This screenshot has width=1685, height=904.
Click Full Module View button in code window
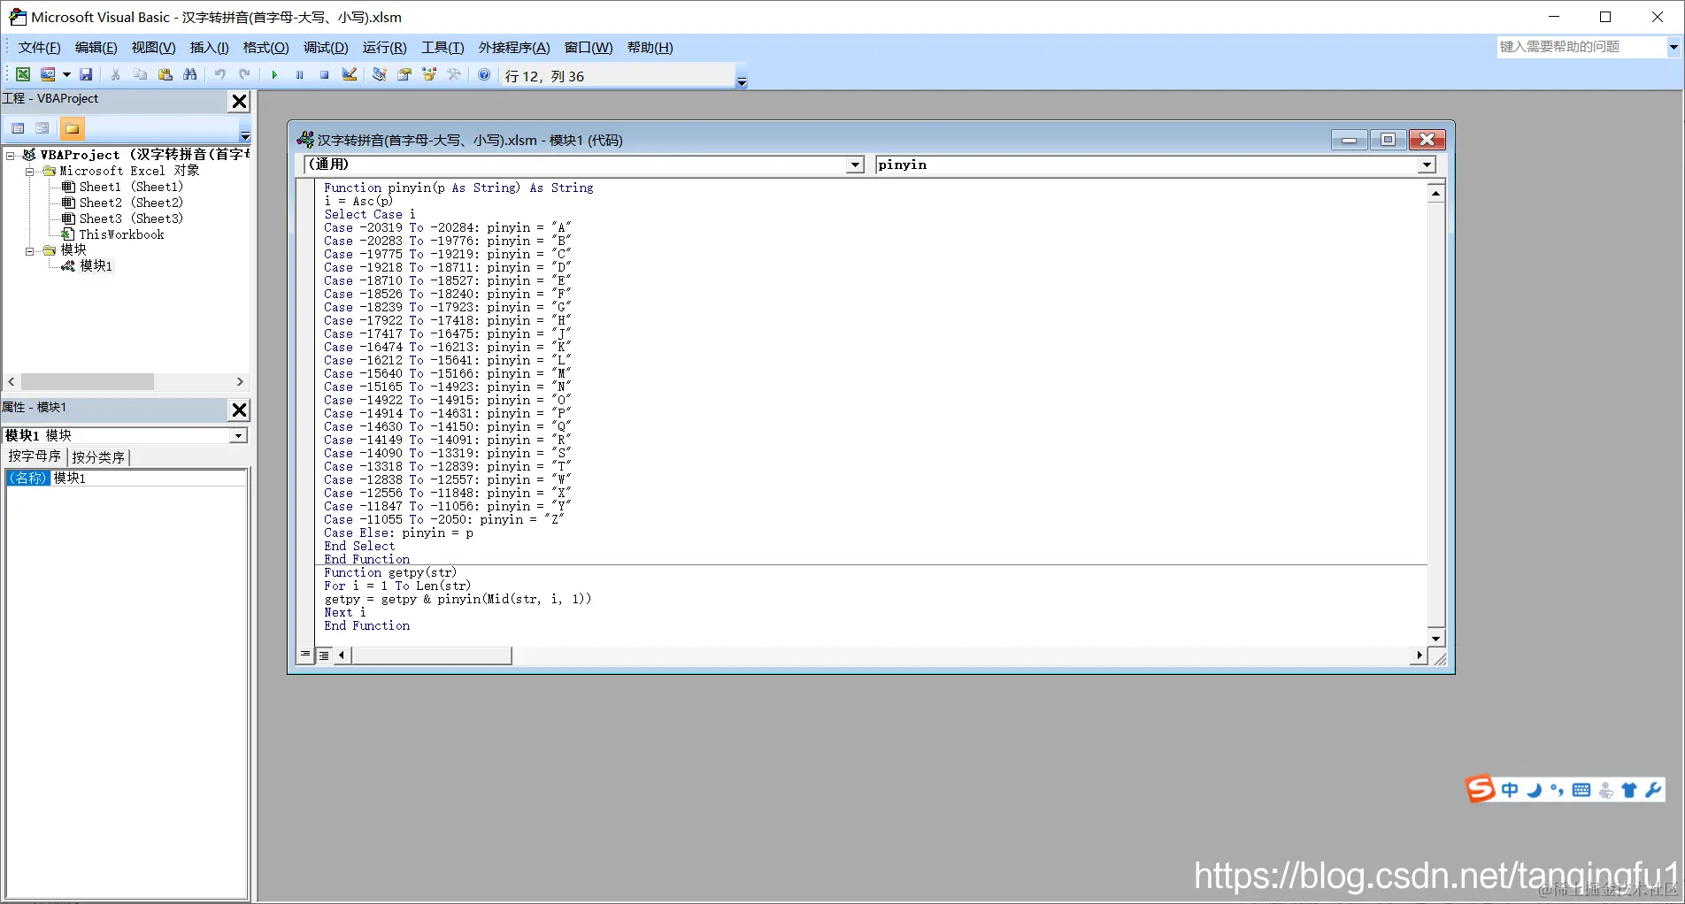coord(324,655)
